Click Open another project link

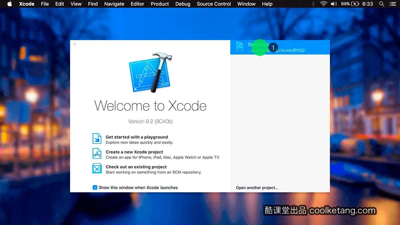coord(257,188)
